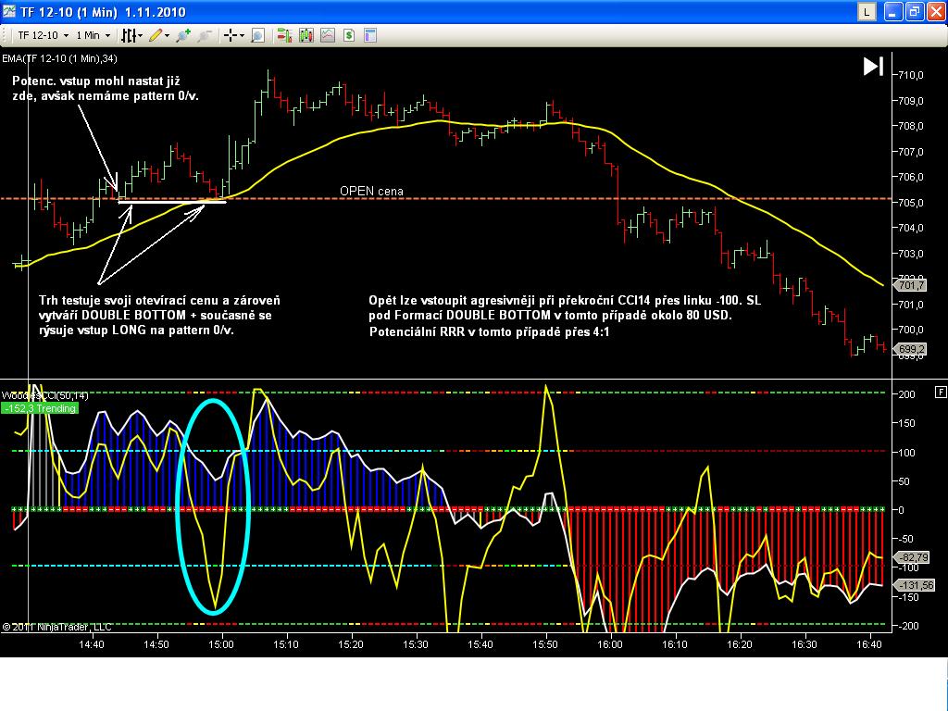The height and width of the screenshot is (711, 948).
Task: Minimize the chart window
Action: coord(893,11)
